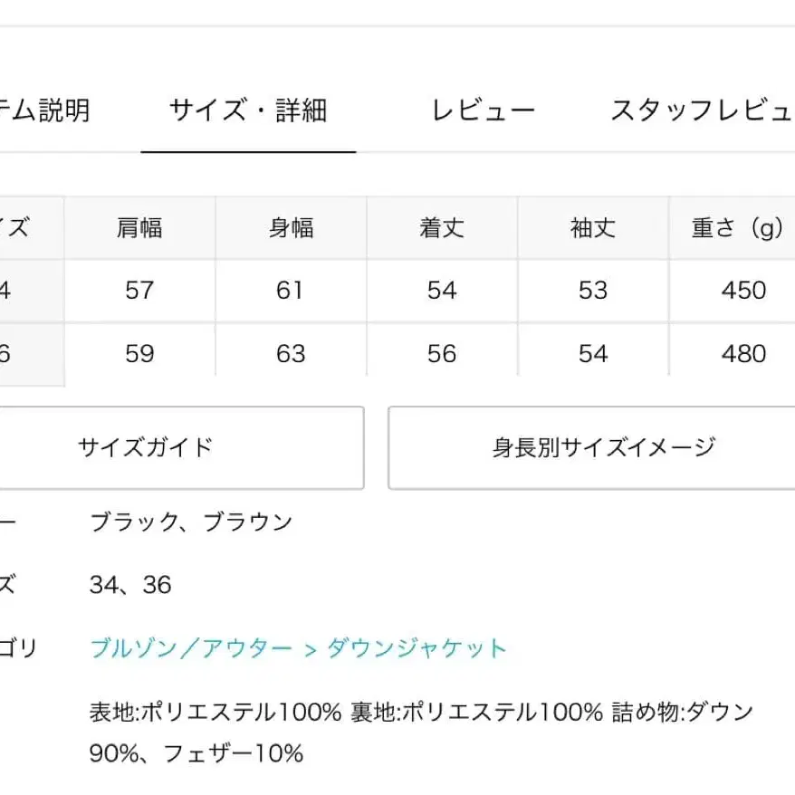Click the 身幅 column header
The height and width of the screenshot is (795, 795).
pos(291,228)
